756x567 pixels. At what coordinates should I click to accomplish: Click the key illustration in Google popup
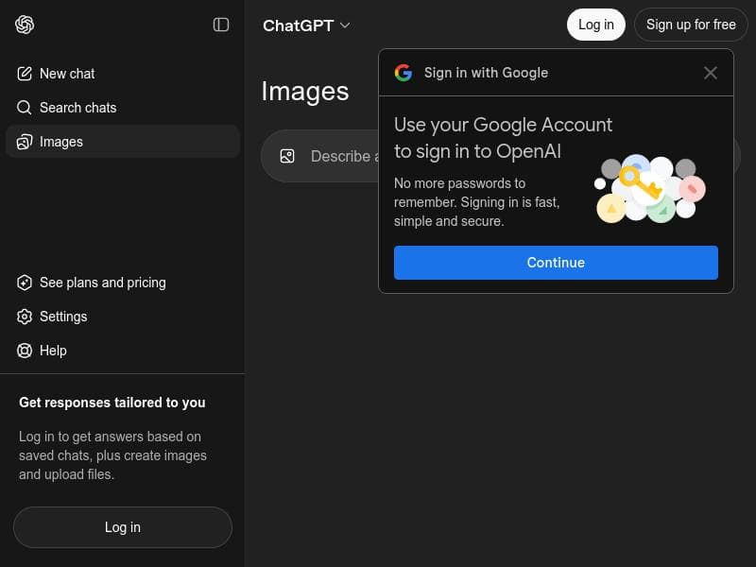[651, 188]
